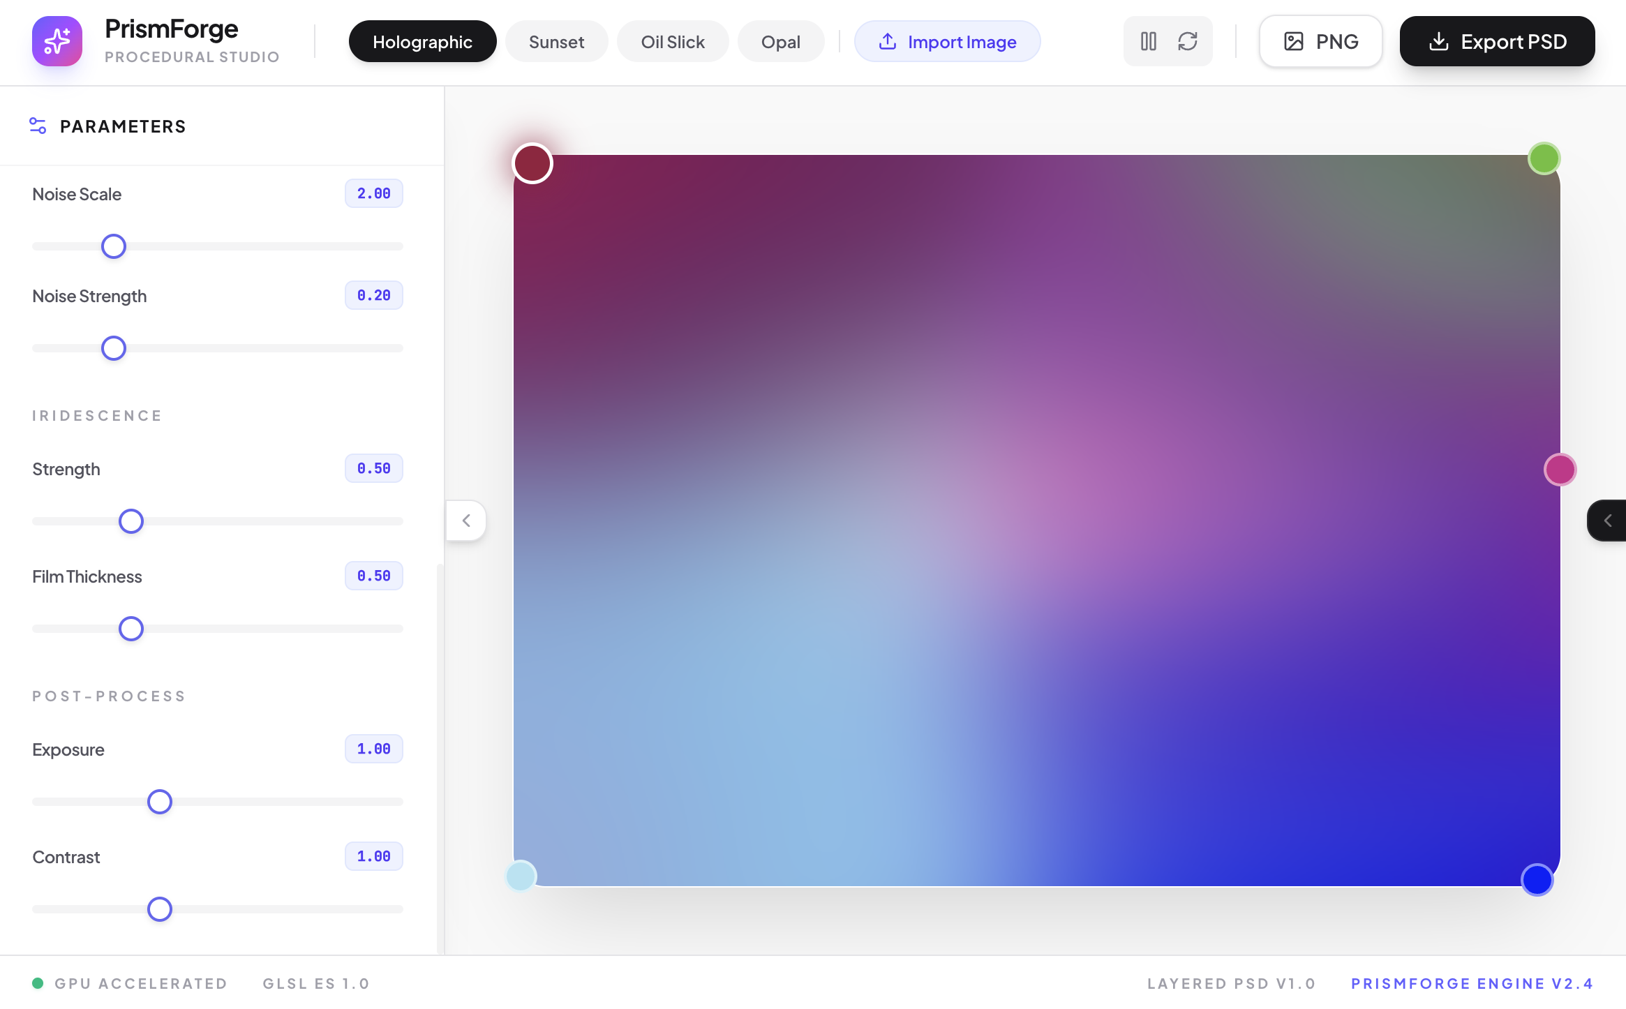Expand the right-edge panel chevron

(1608, 520)
